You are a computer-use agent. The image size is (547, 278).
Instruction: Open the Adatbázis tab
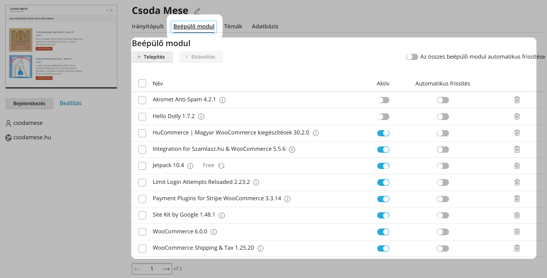coord(265,26)
